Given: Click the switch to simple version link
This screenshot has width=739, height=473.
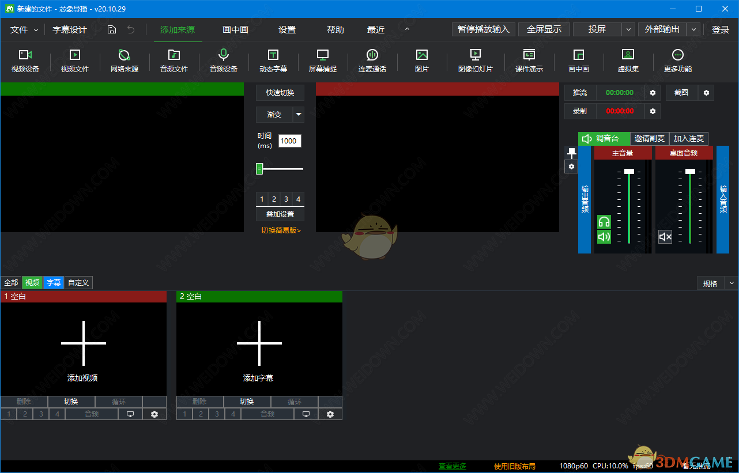Looking at the screenshot, I should click(x=281, y=230).
